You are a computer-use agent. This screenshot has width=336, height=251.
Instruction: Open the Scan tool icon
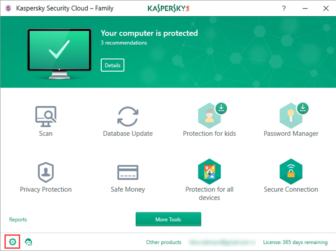(x=45, y=117)
